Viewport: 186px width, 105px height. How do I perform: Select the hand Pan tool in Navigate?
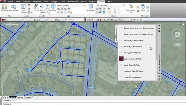(x=47, y=9)
